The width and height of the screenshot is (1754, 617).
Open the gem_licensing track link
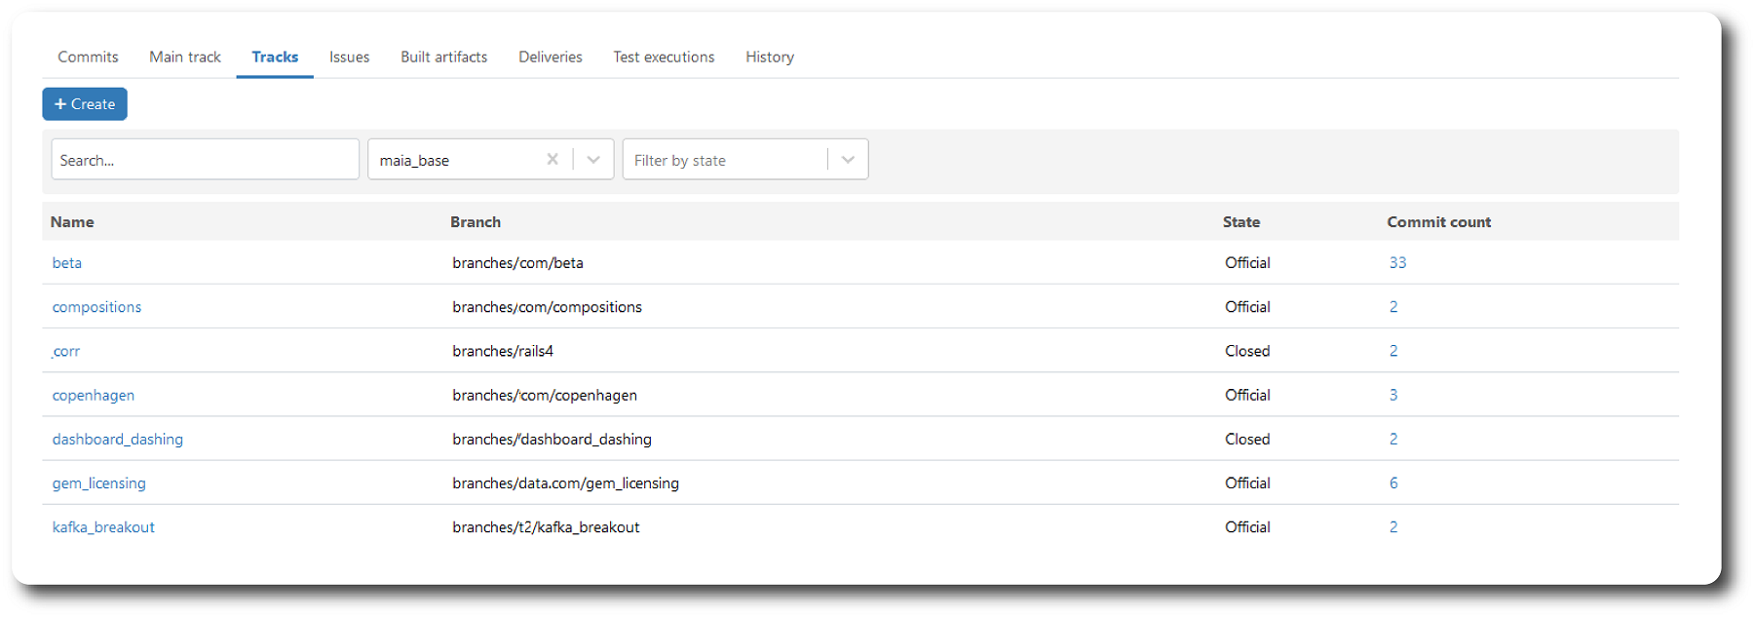coord(99,483)
